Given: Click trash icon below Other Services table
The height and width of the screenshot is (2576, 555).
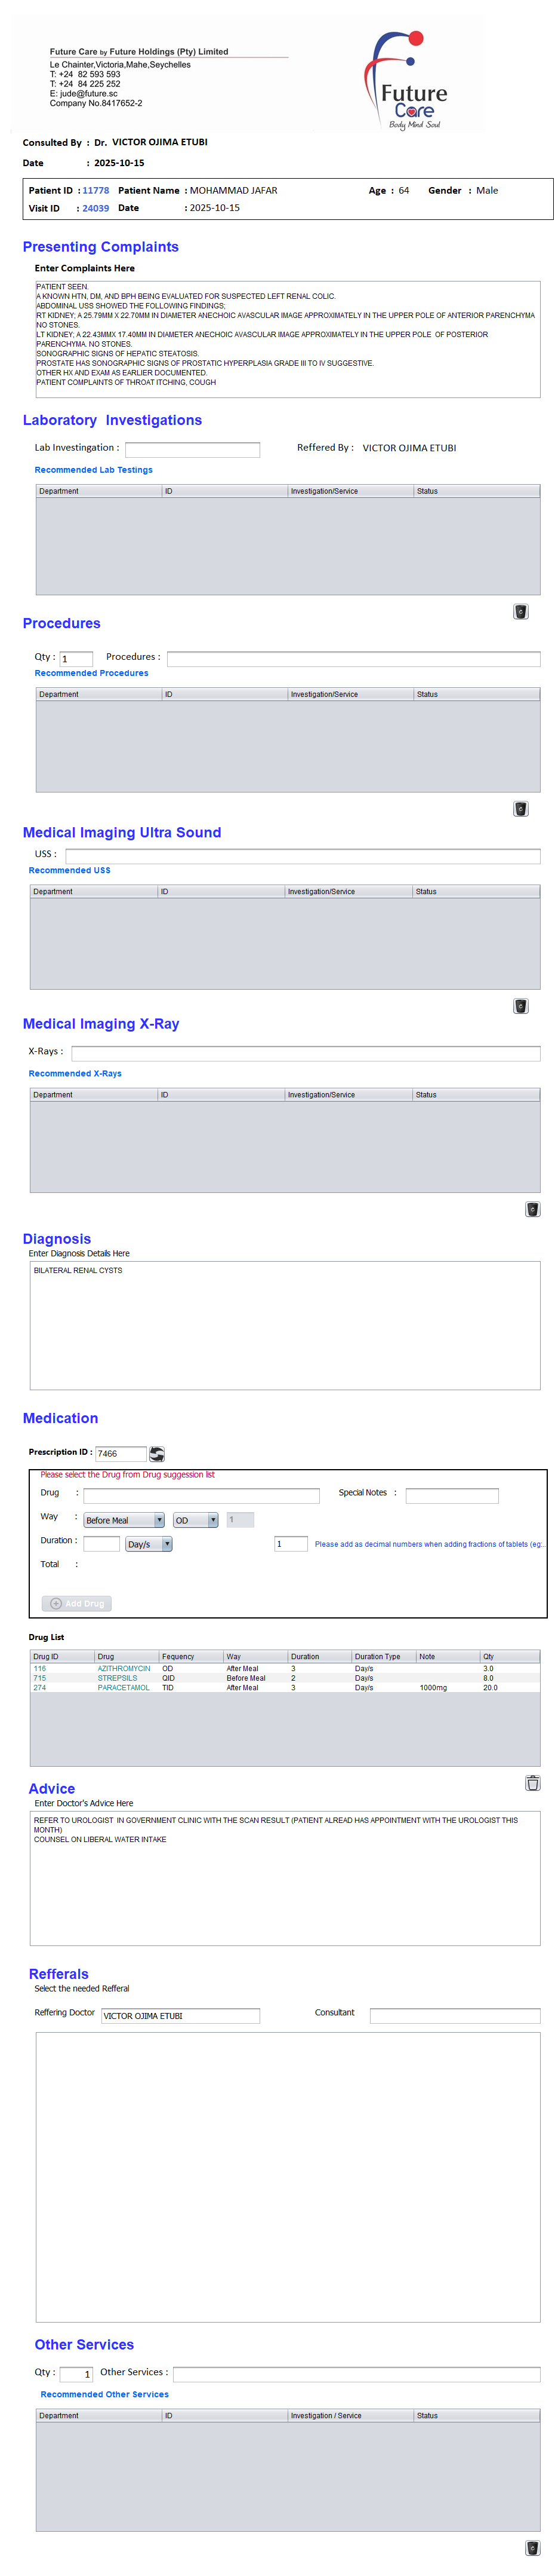Looking at the screenshot, I should pos(532,2548).
